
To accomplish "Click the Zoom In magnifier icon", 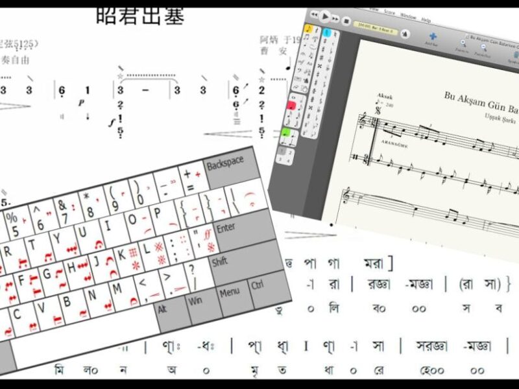I will click(x=463, y=42).
